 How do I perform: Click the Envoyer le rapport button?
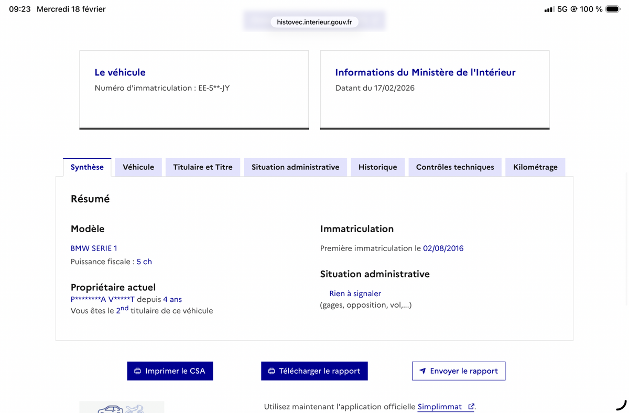(x=459, y=371)
